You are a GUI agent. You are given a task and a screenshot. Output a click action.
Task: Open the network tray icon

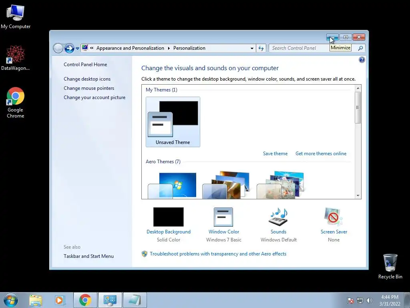click(360, 300)
